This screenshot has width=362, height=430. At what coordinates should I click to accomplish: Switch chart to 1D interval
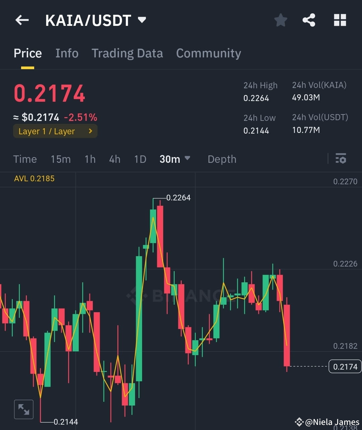click(x=140, y=159)
